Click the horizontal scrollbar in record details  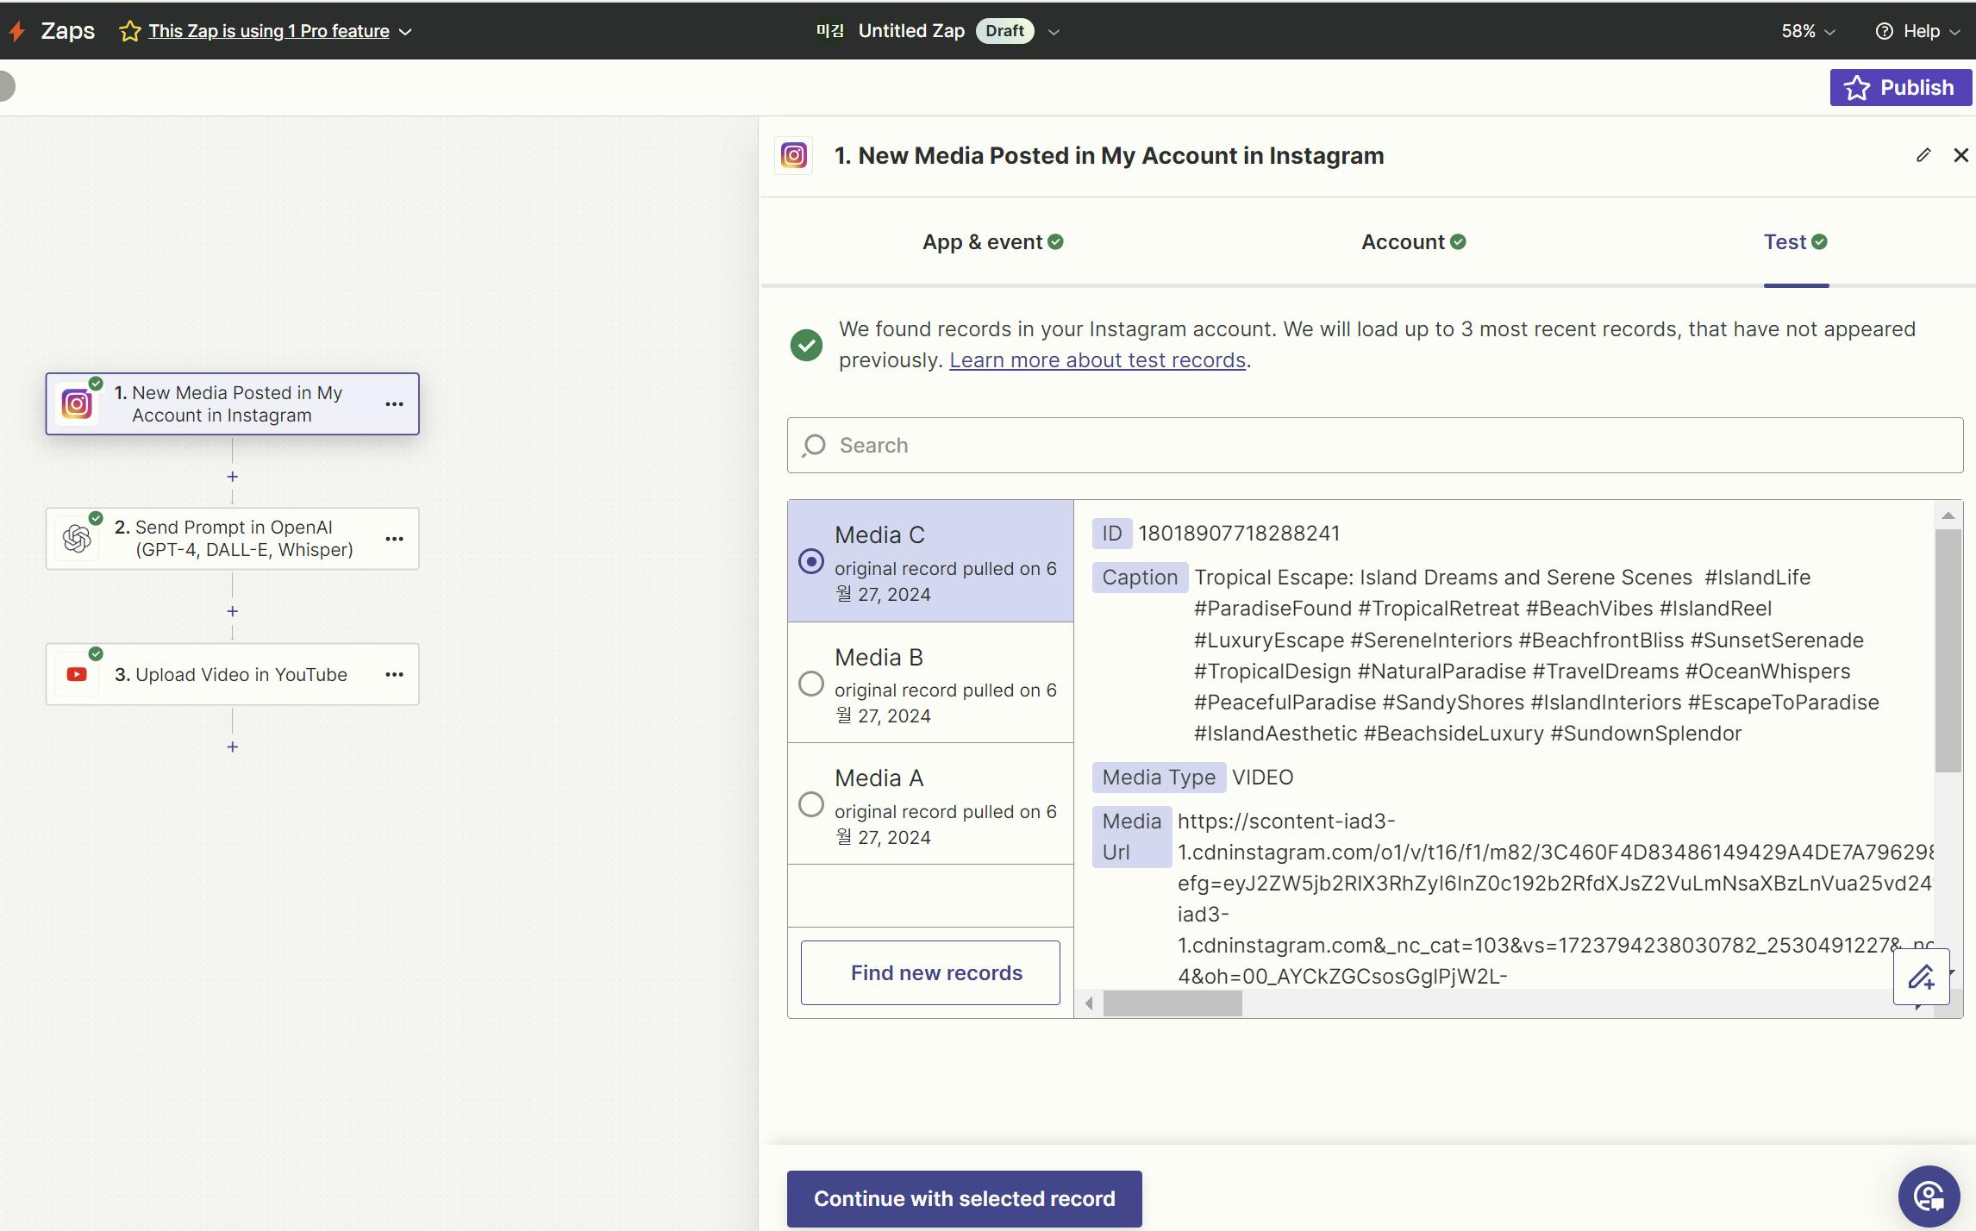(x=1172, y=1003)
